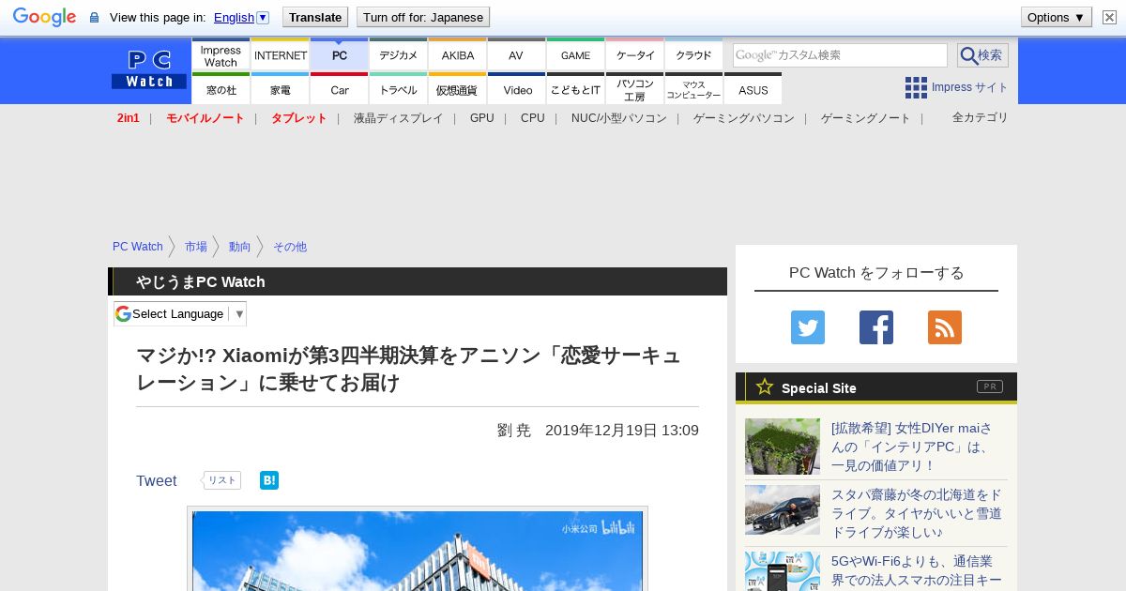Open the クラウド tab
1126x591 pixels.
coord(693,55)
